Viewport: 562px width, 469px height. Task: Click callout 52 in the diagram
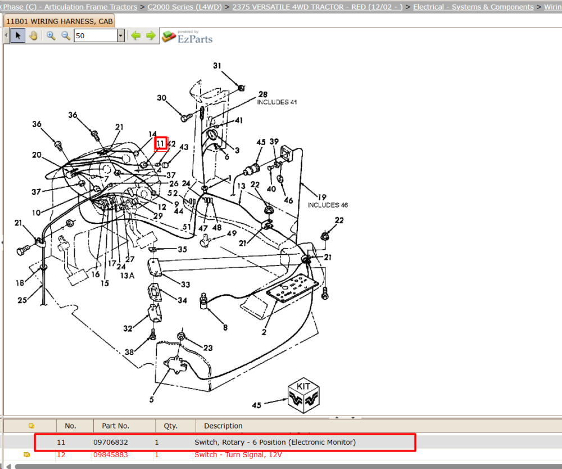tap(173, 193)
